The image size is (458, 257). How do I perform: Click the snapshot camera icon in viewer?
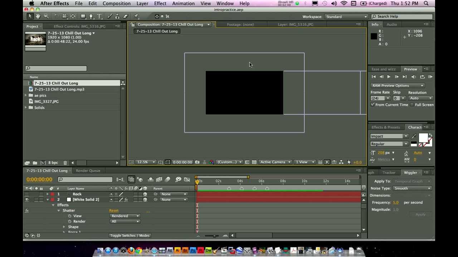point(197,162)
